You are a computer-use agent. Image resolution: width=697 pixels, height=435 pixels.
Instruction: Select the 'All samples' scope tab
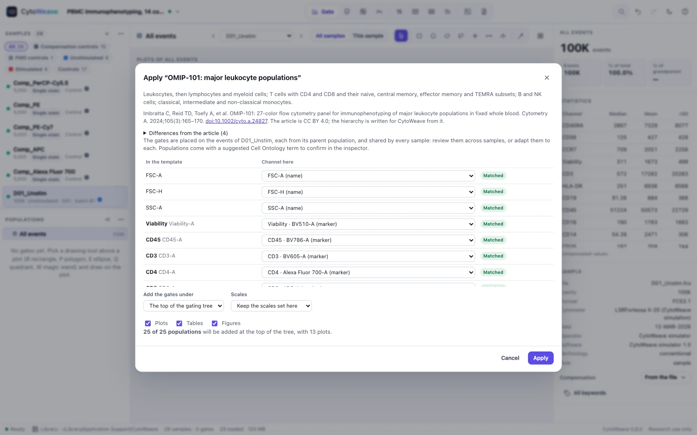click(x=330, y=36)
